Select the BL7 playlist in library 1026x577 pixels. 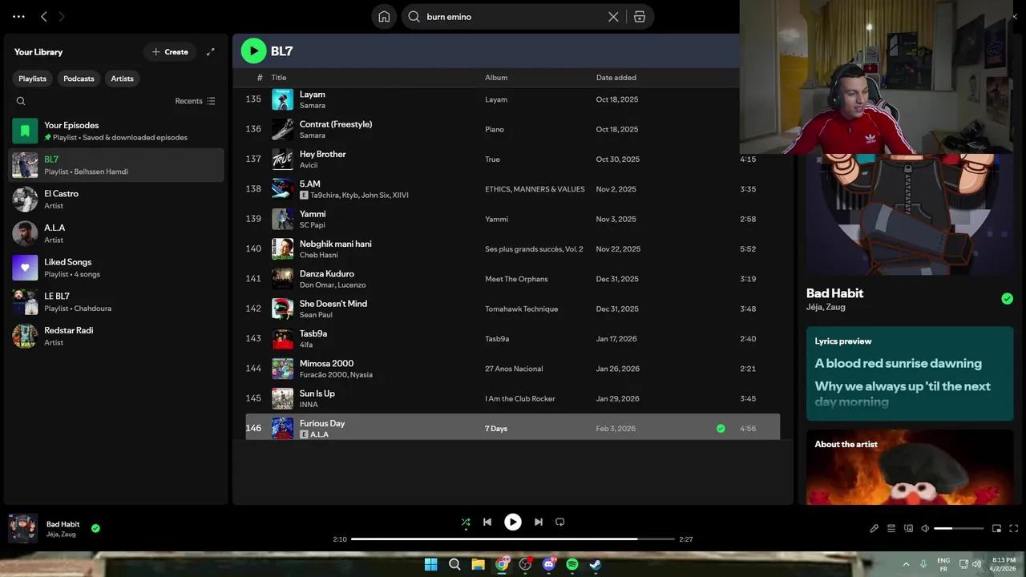[116, 165]
